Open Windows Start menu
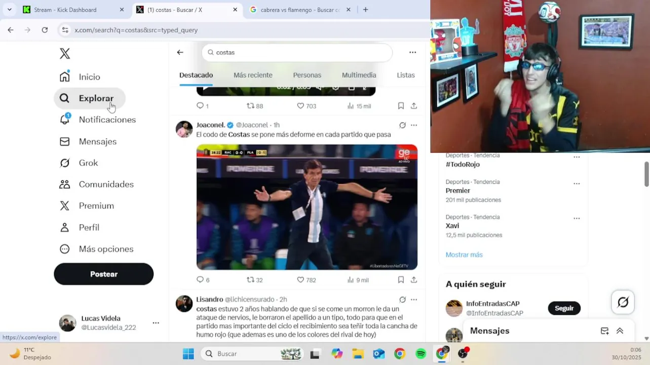This screenshot has height=365, width=650. click(x=188, y=354)
